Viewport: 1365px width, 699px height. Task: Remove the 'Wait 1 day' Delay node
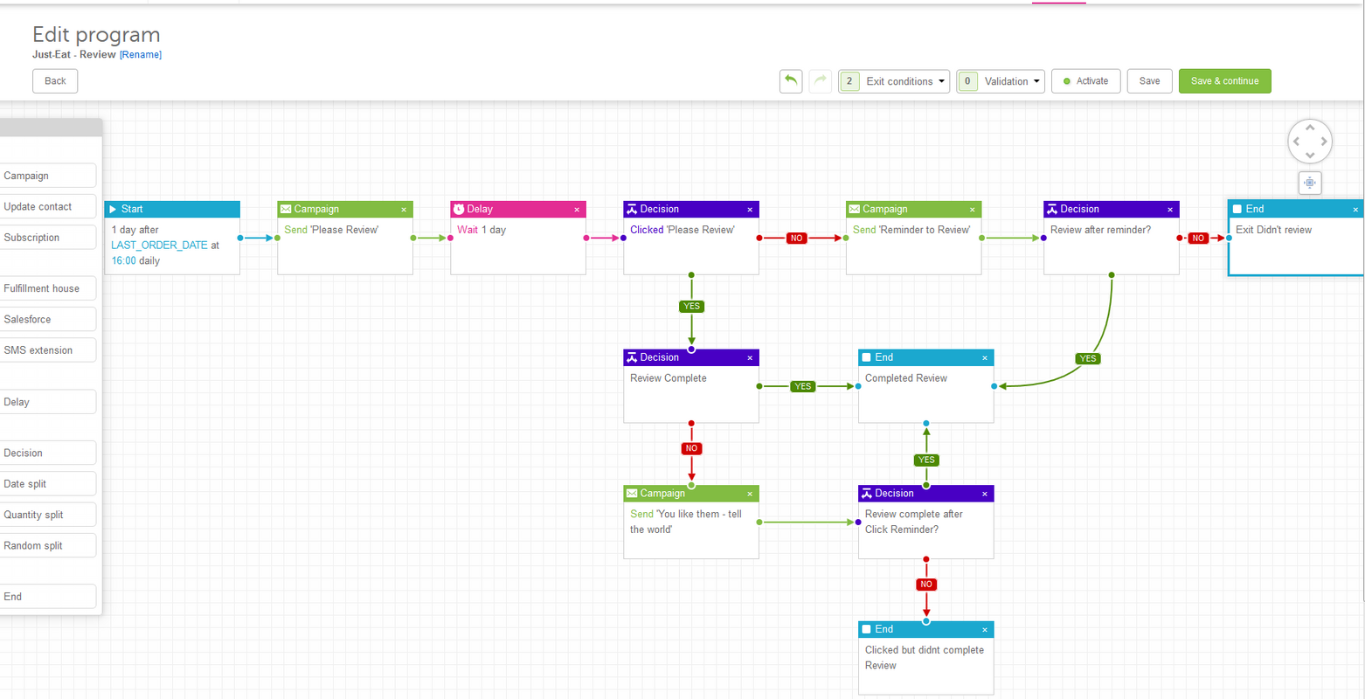(x=577, y=209)
